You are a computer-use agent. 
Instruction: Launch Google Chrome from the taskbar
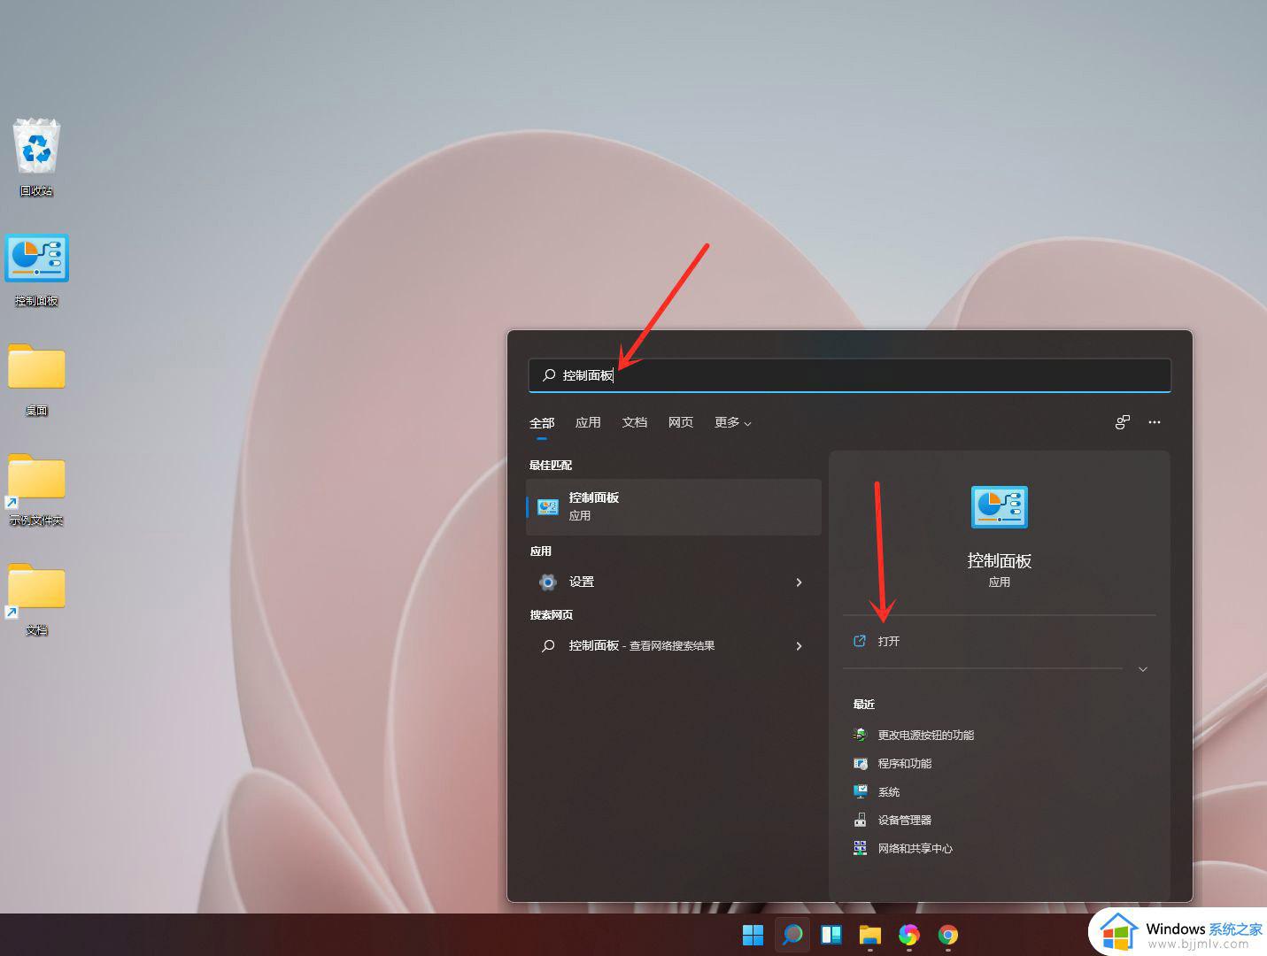click(948, 935)
